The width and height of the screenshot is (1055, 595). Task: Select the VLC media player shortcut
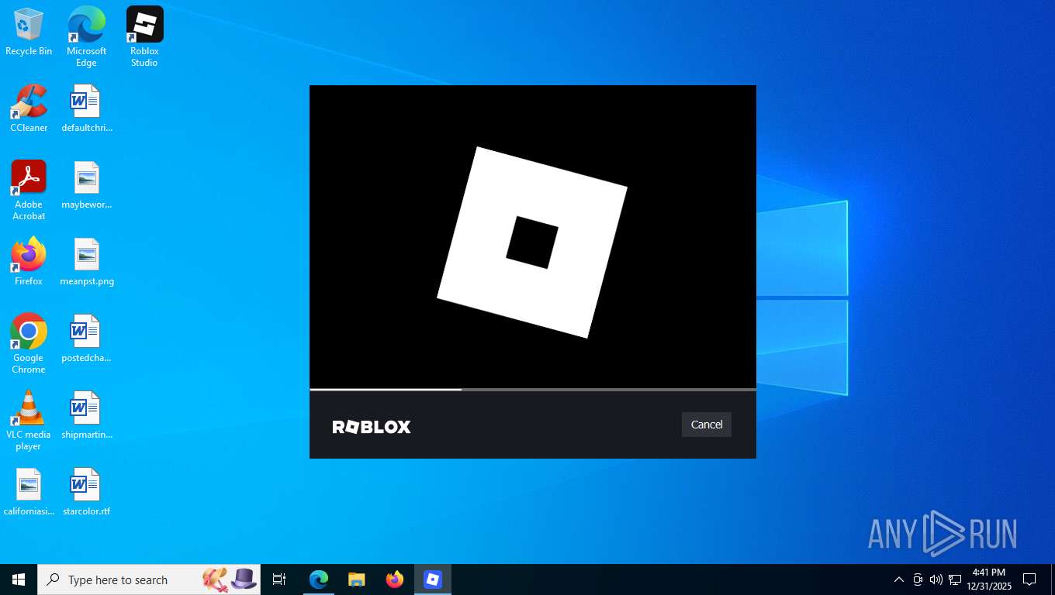click(x=29, y=421)
